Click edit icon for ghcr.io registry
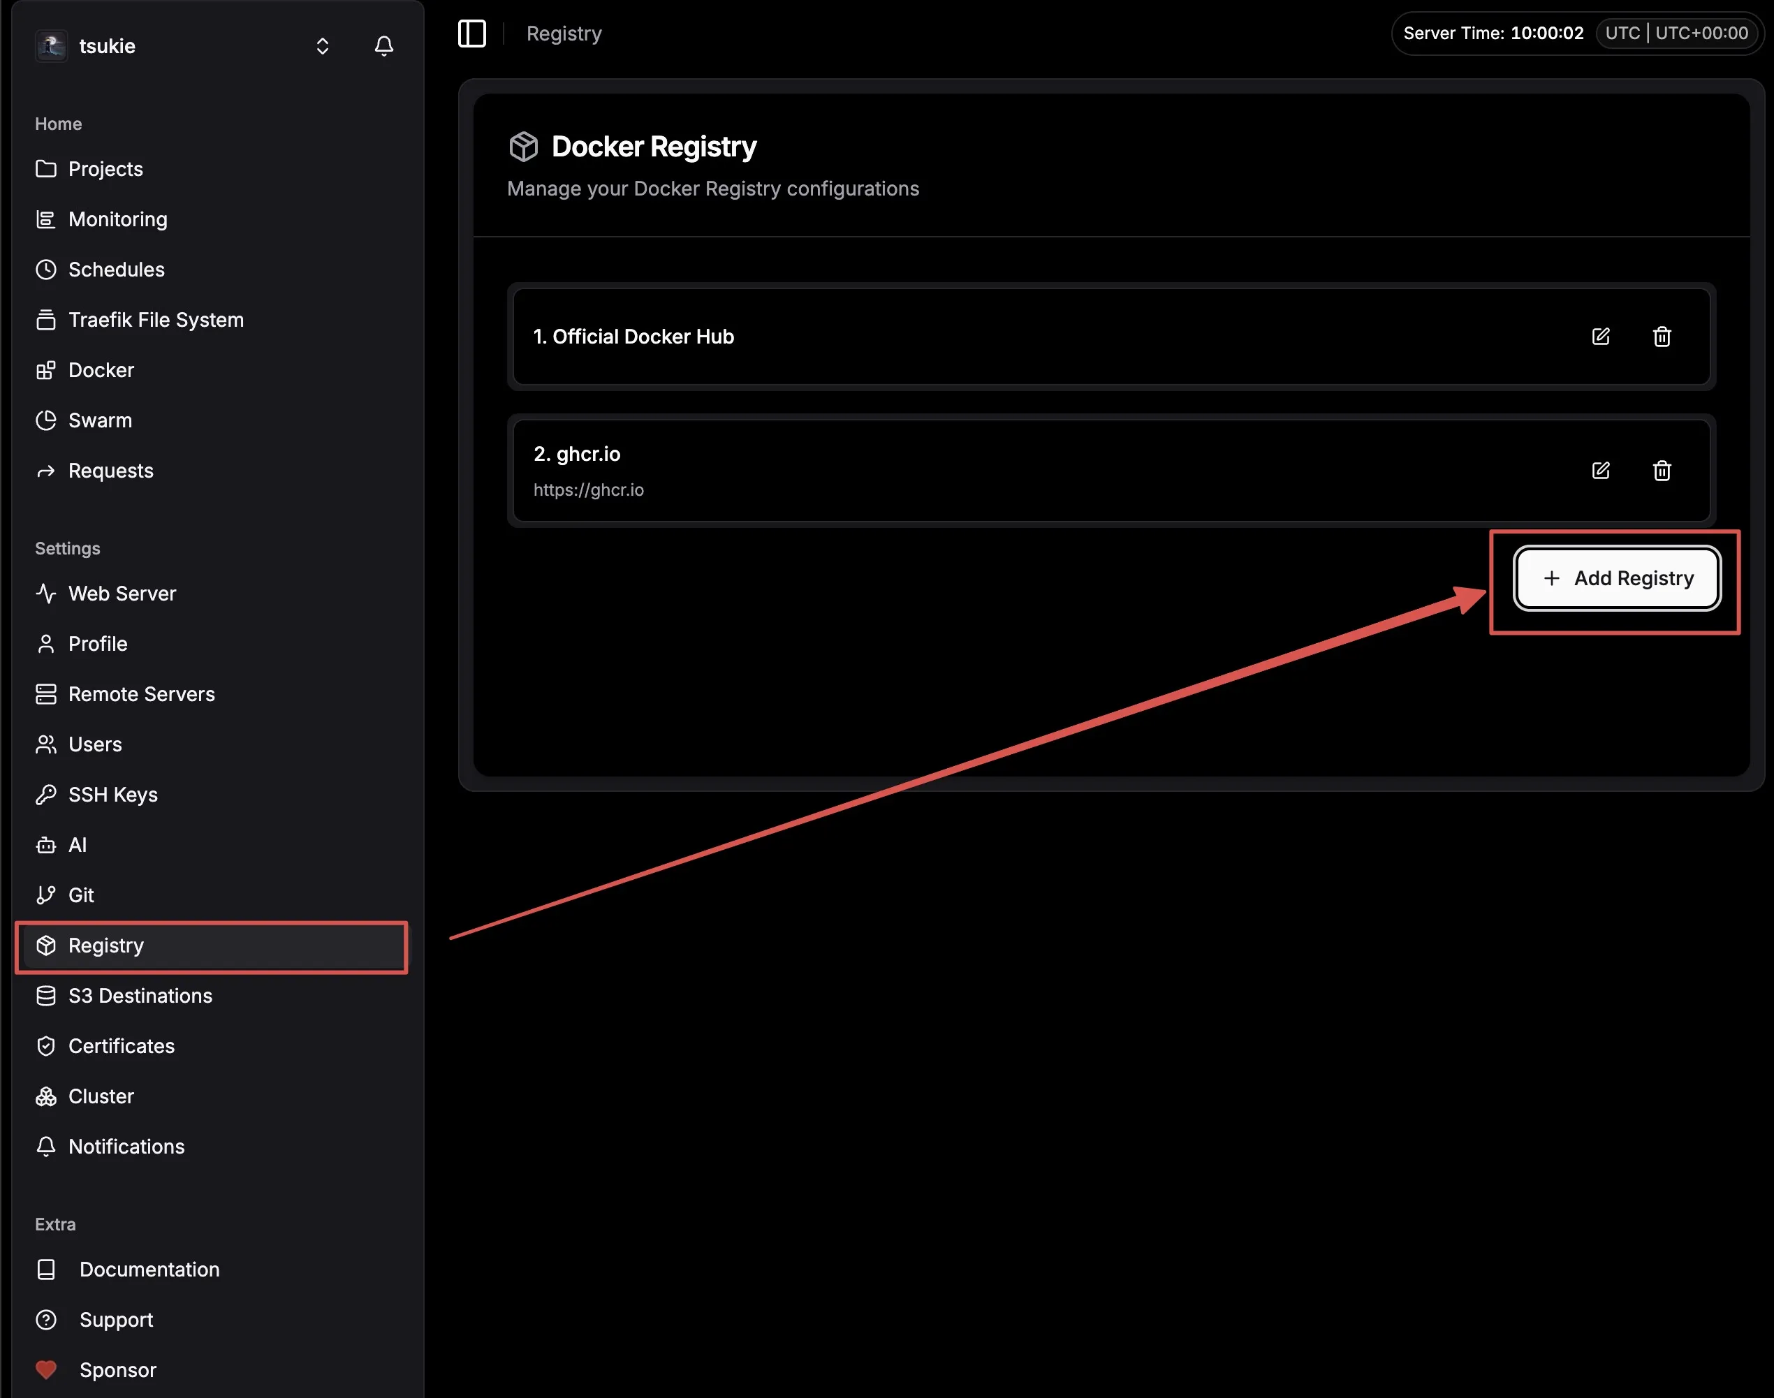Screen dimensions: 1774x1398 [1599, 471]
